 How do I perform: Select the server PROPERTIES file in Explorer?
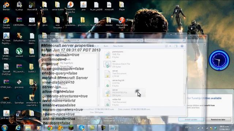[x=124, y=93]
